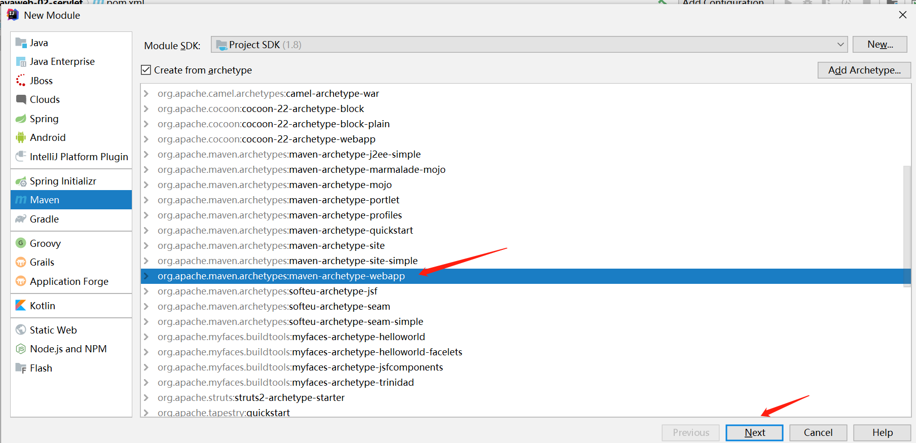Click the Maven 'm' icon

click(x=21, y=200)
